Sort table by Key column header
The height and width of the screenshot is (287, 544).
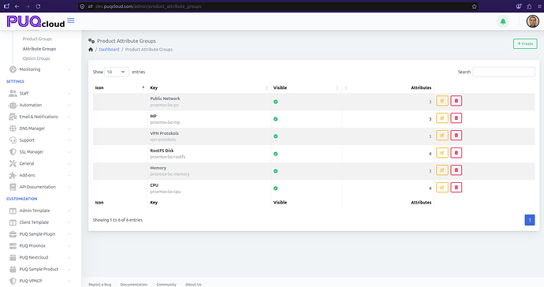click(x=209, y=88)
